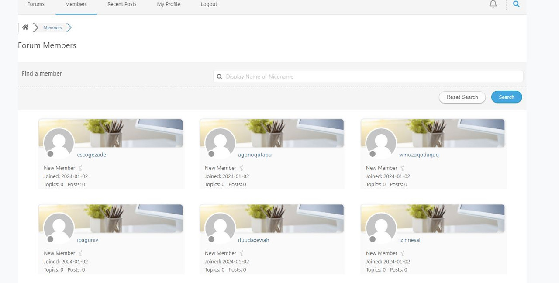Open the Forums menu item
559x283 pixels.
[36, 4]
